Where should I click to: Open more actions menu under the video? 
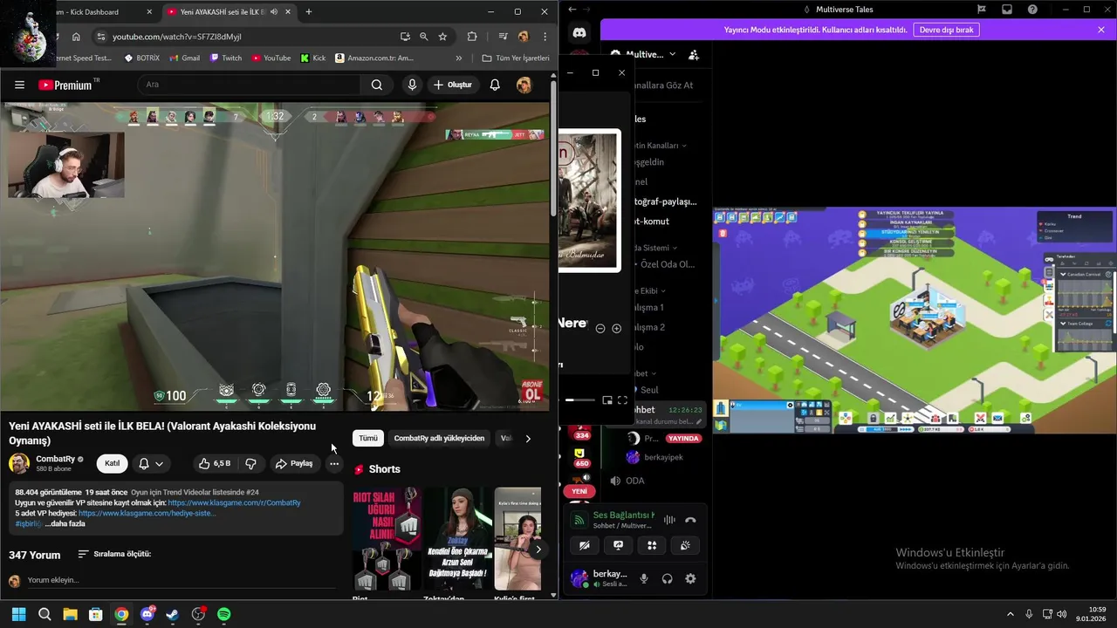click(x=334, y=463)
